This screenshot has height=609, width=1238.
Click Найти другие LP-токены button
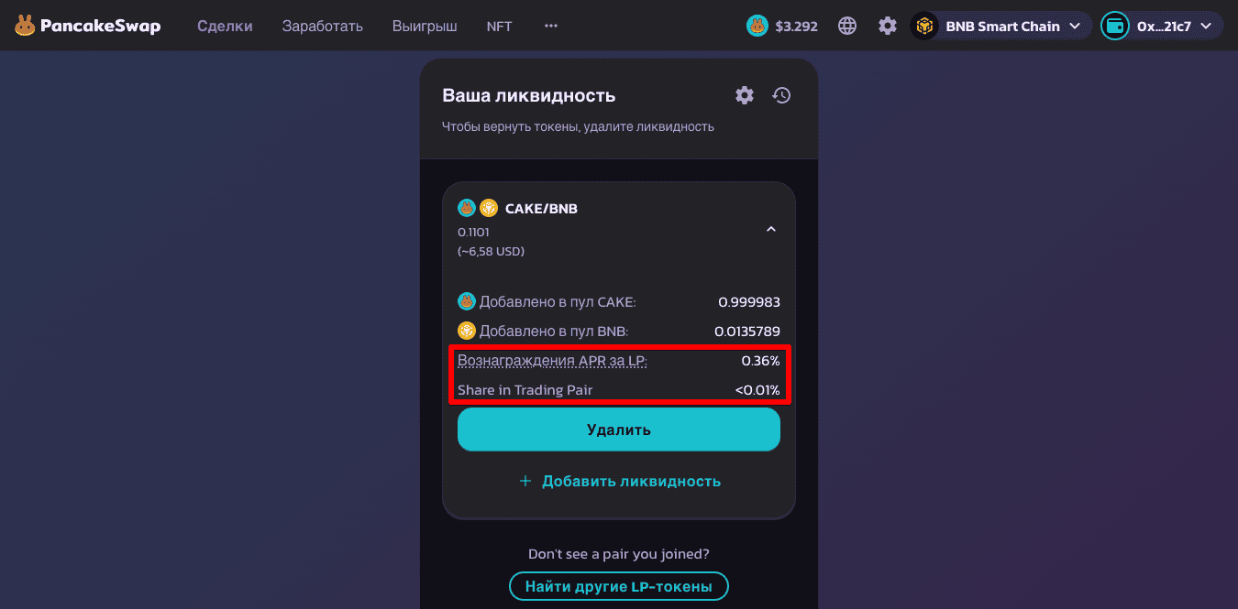(619, 586)
